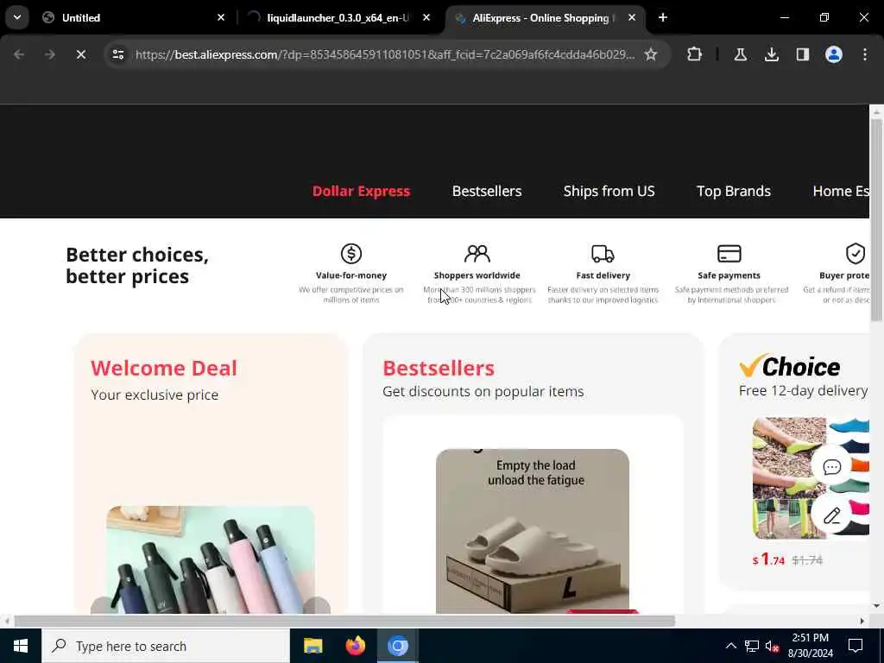Open the slippers product image
The height and width of the screenshot is (663, 884).
[x=533, y=531]
